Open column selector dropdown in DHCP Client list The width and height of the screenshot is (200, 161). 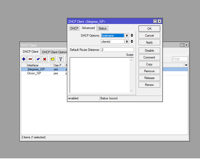186,65
